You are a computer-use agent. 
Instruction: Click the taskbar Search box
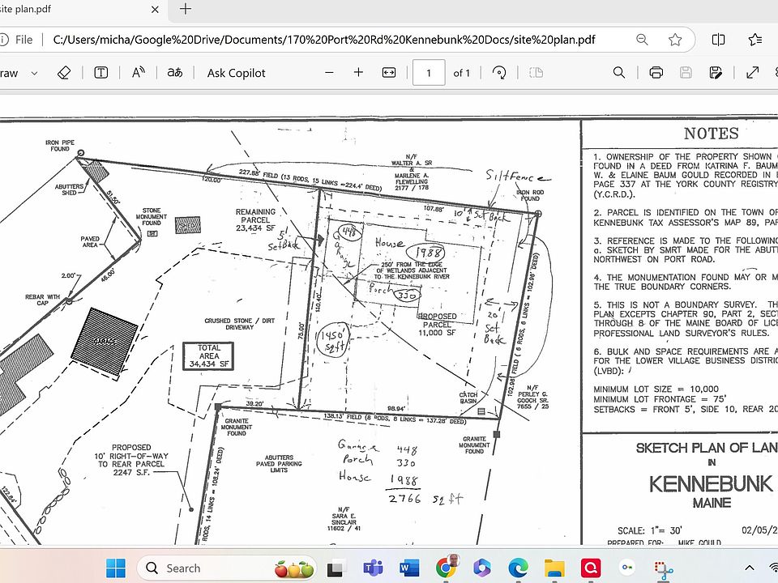tap(226, 568)
